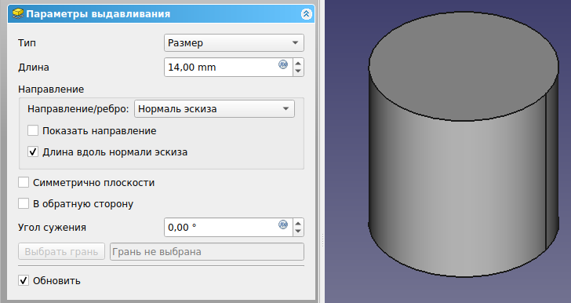This screenshot has width=571, height=303.
Task: Open the Тип dropdown showing Размер
Action: [234, 42]
